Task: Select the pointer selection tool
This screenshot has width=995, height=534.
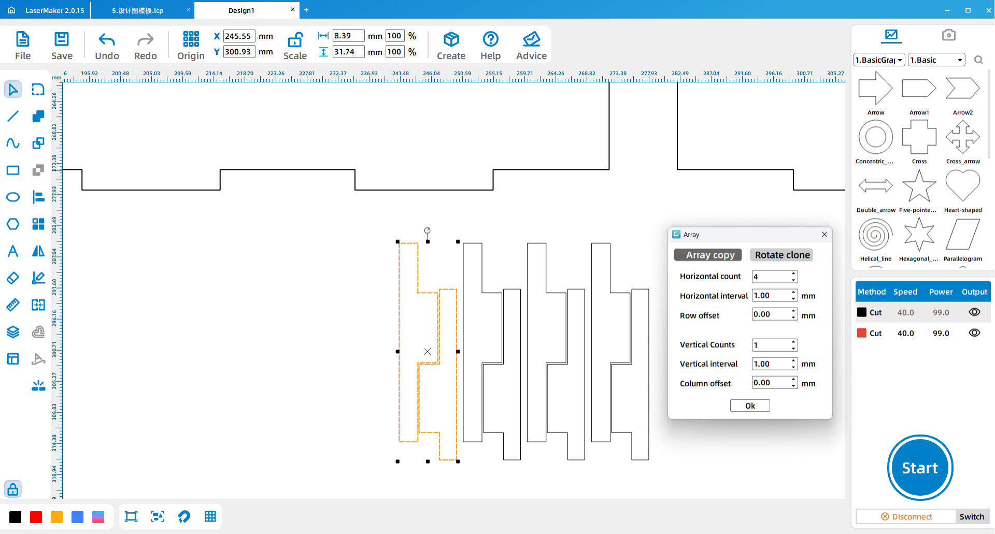Action: pos(13,90)
